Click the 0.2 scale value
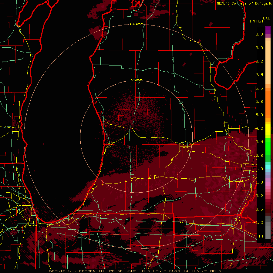The width and height of the screenshot is (273, 273). point(259,196)
